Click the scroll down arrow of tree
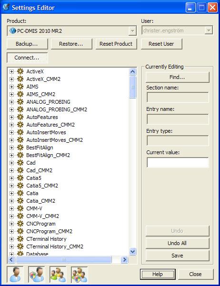The height and width of the screenshot is (286, 220). (132, 252)
